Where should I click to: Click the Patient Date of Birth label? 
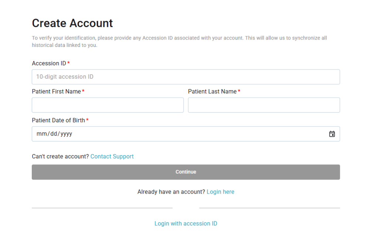pyautogui.click(x=58, y=120)
